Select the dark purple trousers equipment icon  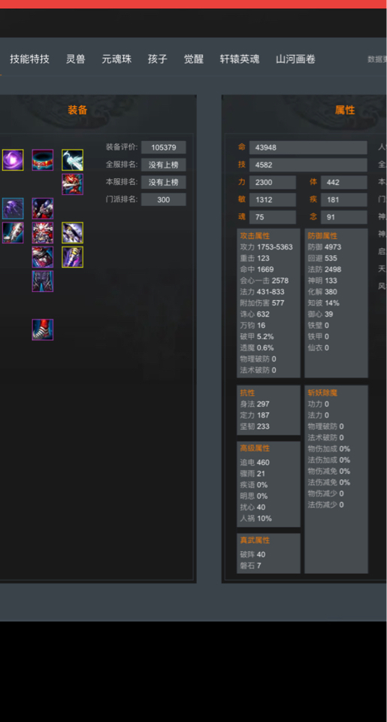43,281
